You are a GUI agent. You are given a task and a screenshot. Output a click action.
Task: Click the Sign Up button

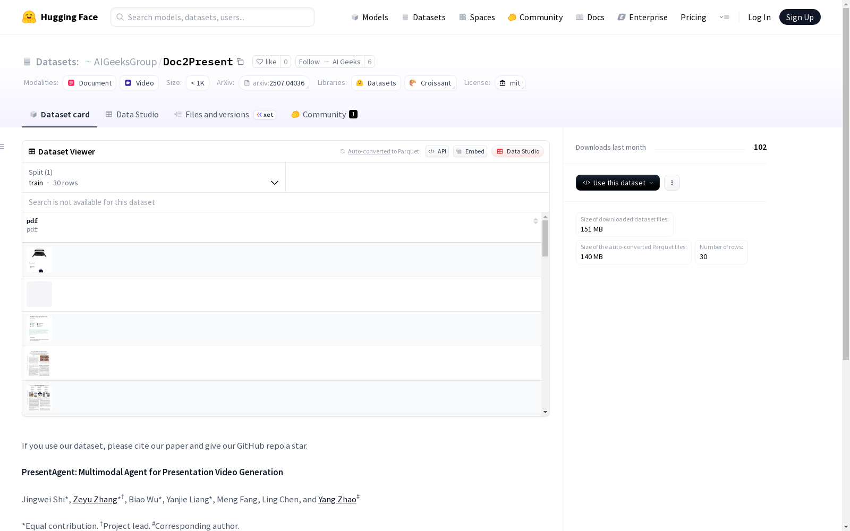[800, 17]
